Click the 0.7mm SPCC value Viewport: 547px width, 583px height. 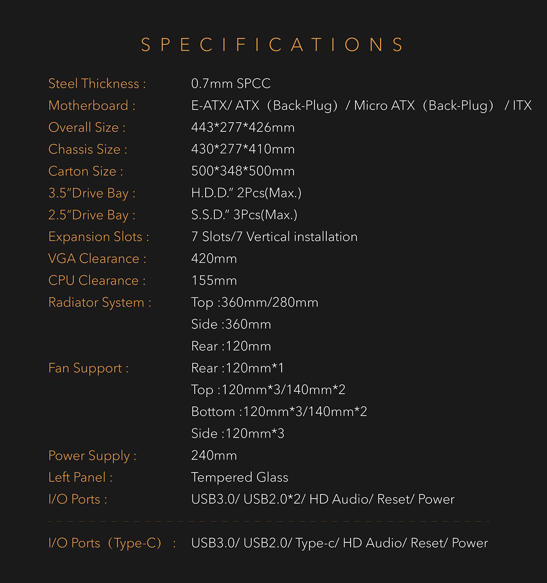click(231, 83)
